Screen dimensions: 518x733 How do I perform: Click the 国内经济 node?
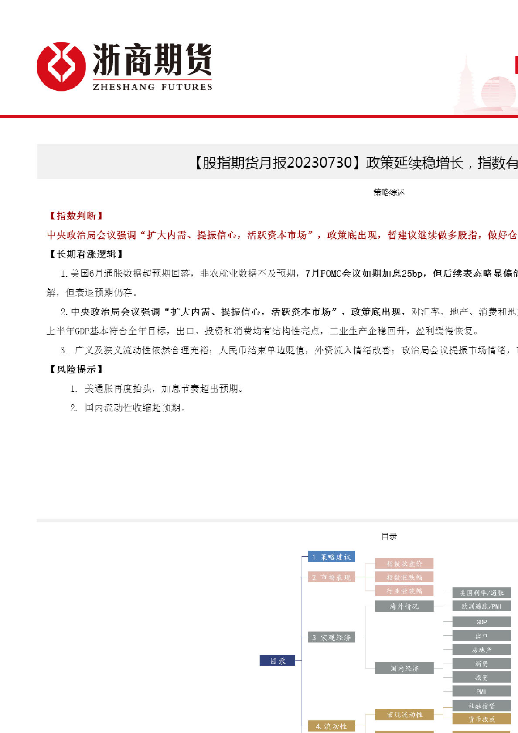click(404, 668)
